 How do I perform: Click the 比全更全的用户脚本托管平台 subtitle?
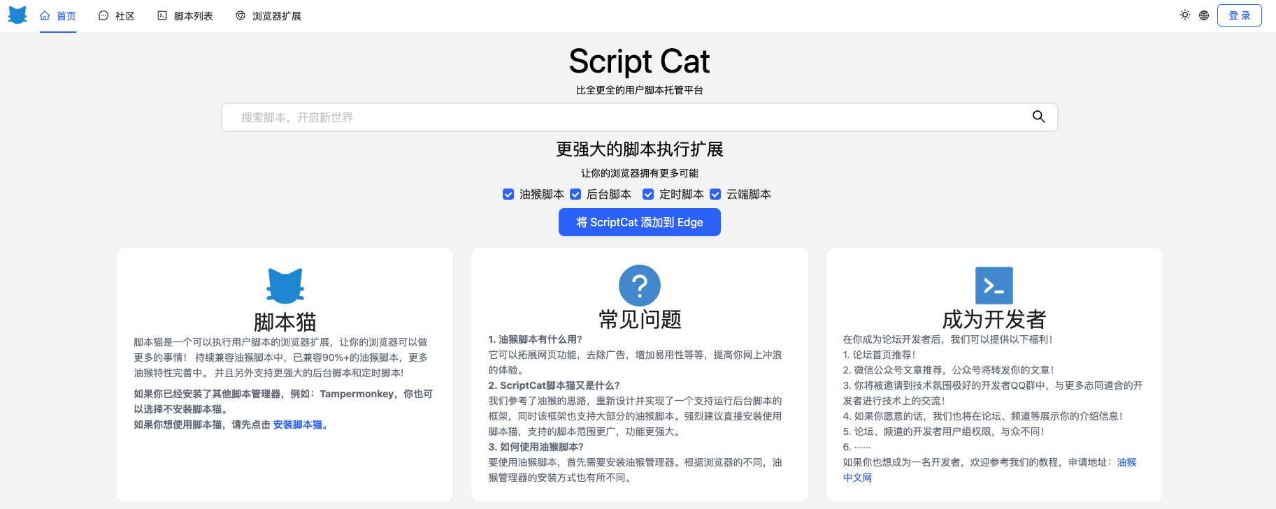click(x=640, y=90)
